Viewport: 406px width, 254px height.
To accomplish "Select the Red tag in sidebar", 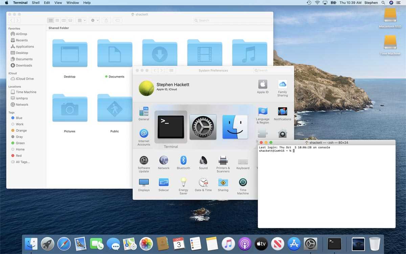I will click(19, 156).
